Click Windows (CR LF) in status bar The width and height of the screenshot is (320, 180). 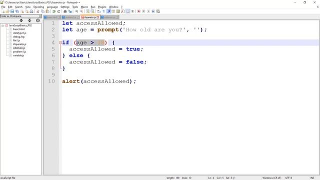click(271, 178)
